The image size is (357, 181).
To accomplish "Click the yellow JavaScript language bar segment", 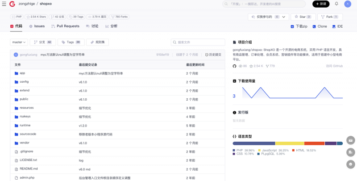I will click(x=290, y=143).
